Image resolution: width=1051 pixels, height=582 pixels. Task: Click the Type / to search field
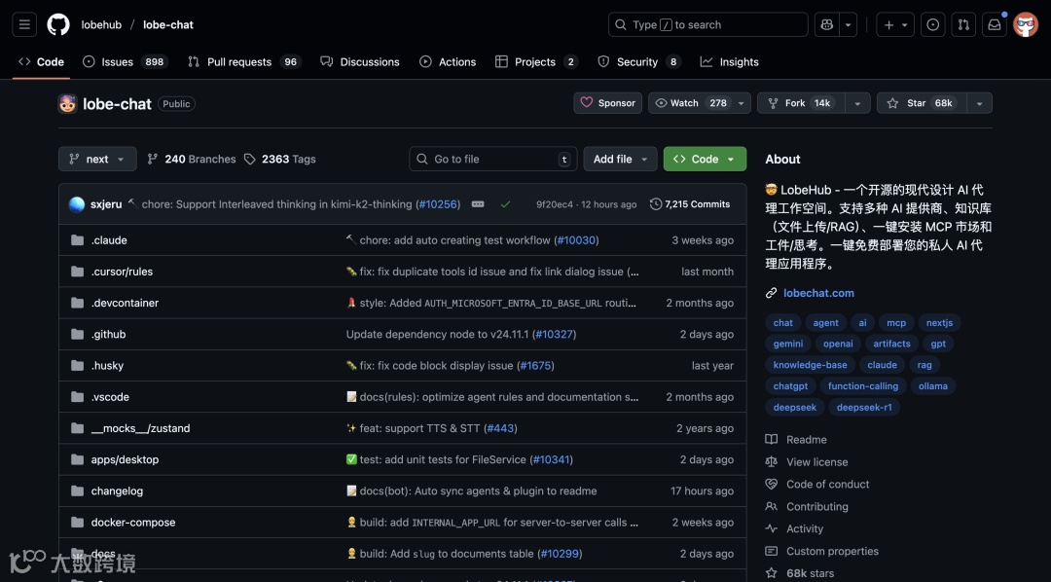[707, 24]
